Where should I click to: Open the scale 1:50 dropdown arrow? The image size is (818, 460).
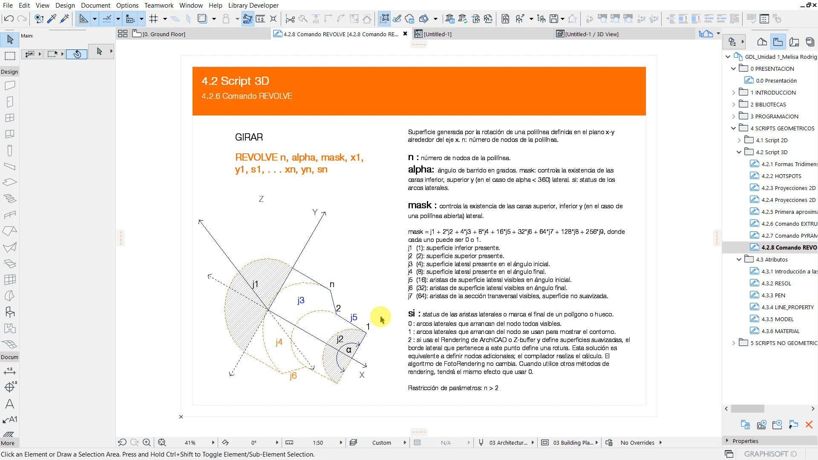[x=341, y=443]
